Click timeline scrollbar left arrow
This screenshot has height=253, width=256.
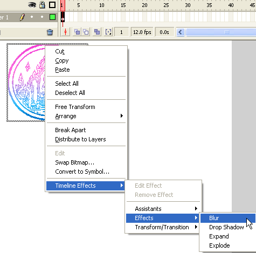[181, 32]
